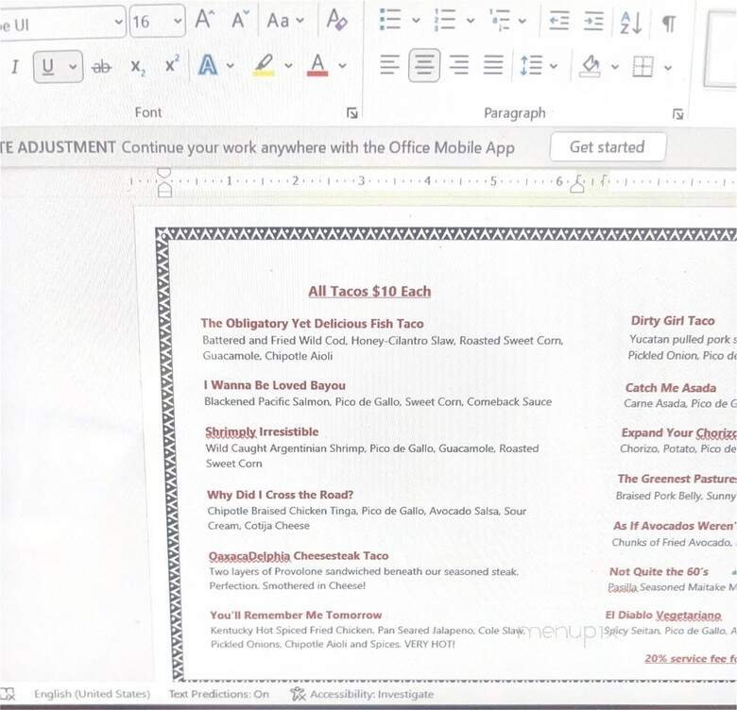Justify the paragraph text
This screenshot has height=710, width=737.
point(493,65)
